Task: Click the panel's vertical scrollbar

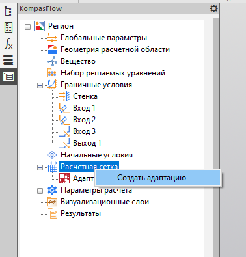Action: point(215,137)
